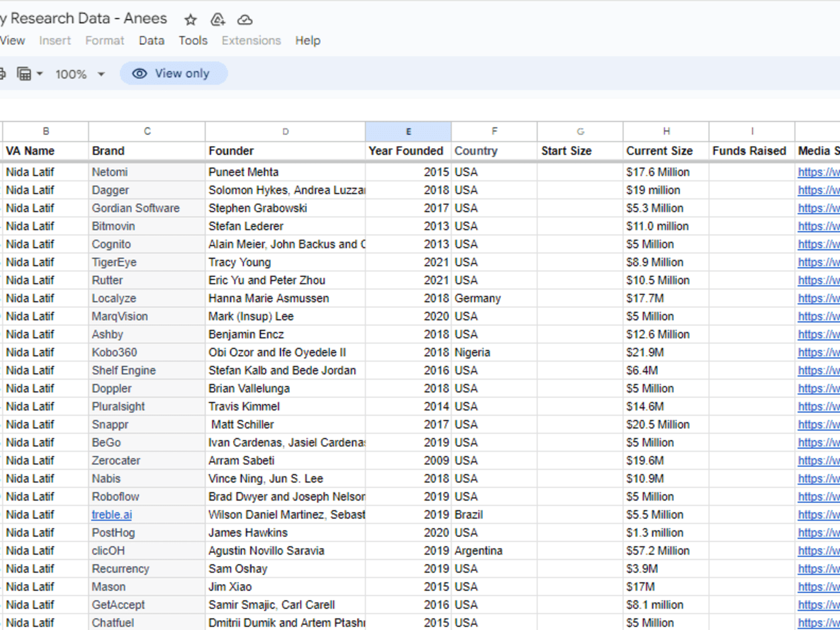Screen dimensions: 840x630
Task: Select the $17.6 Million cell
Action: 666,172
